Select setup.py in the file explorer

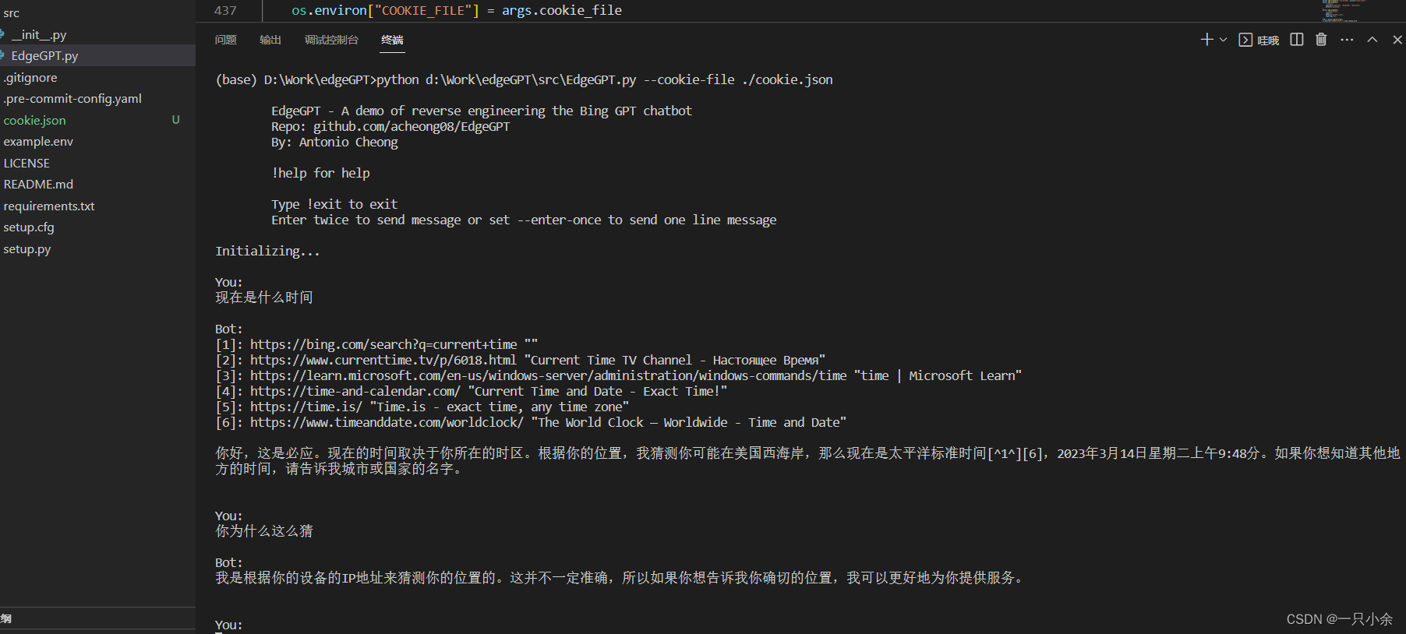(x=27, y=248)
